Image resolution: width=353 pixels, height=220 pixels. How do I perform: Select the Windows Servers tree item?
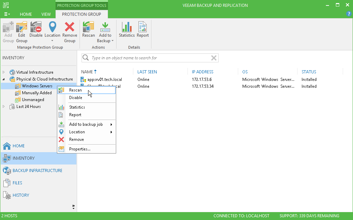point(37,86)
